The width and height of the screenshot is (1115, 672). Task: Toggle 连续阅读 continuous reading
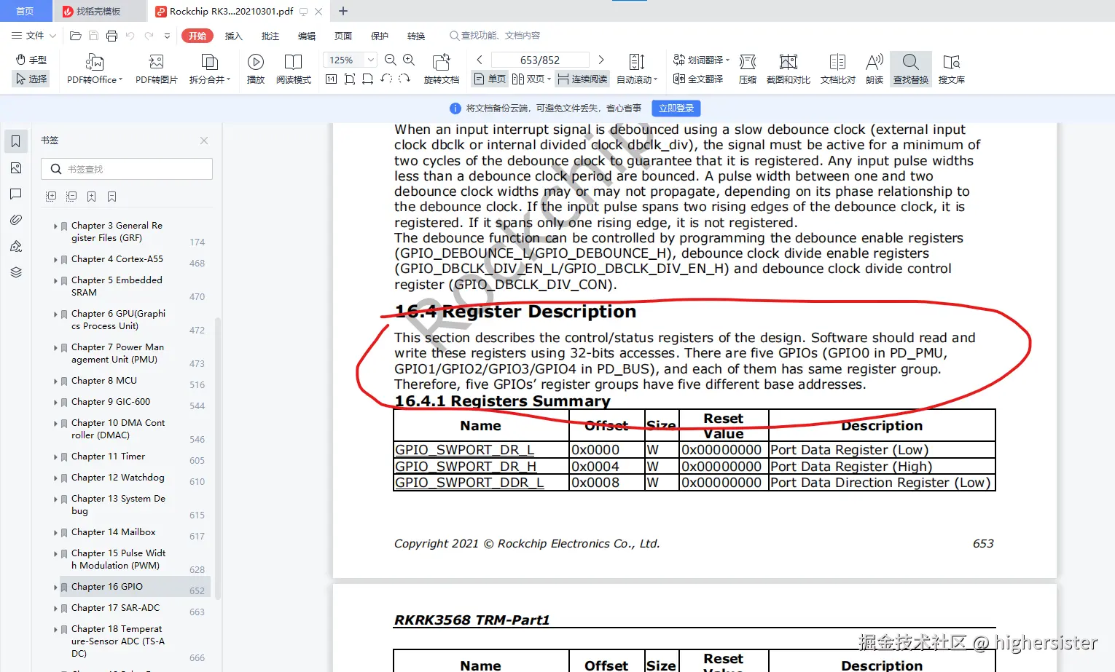click(582, 79)
